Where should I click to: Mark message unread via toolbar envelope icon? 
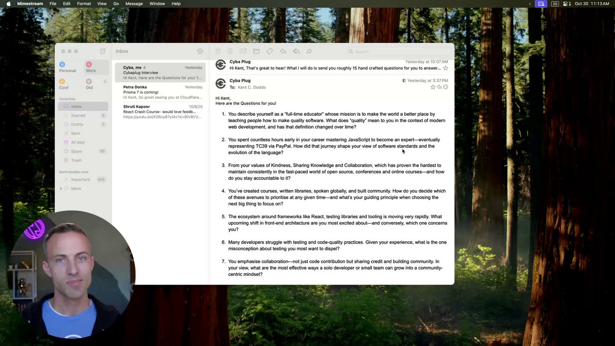[243, 51]
